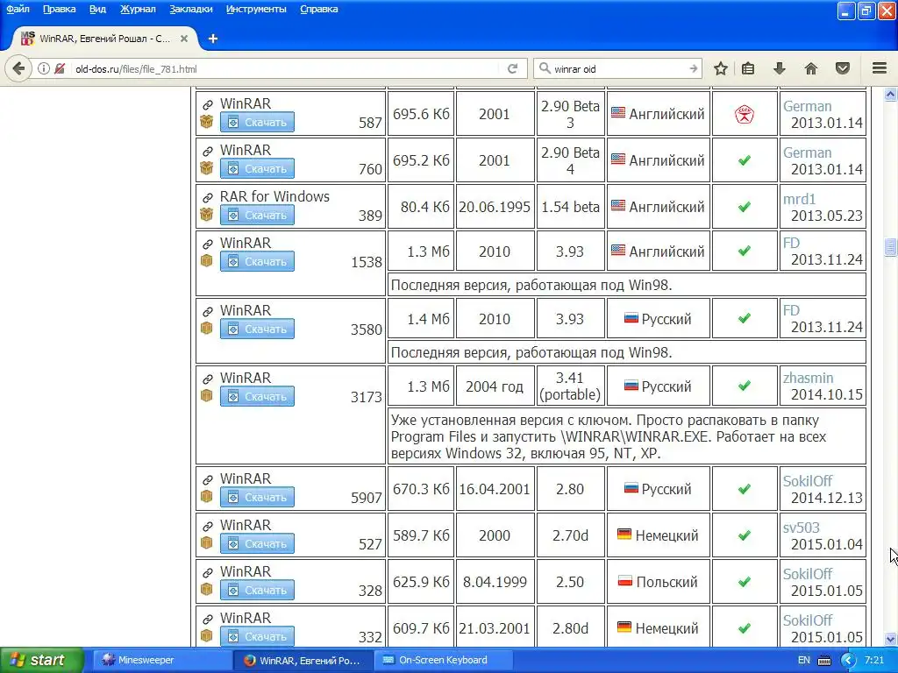Open uploader zhasmin profile link
The image size is (898, 673).
coord(808,378)
